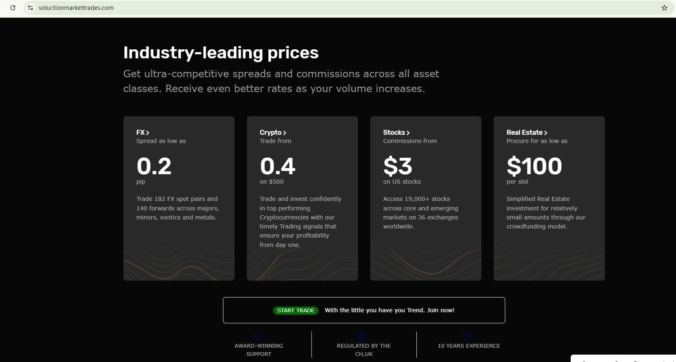The width and height of the screenshot is (676, 362).
Task: Click the clock history icon above 10 Years Experience
Action: [467, 337]
